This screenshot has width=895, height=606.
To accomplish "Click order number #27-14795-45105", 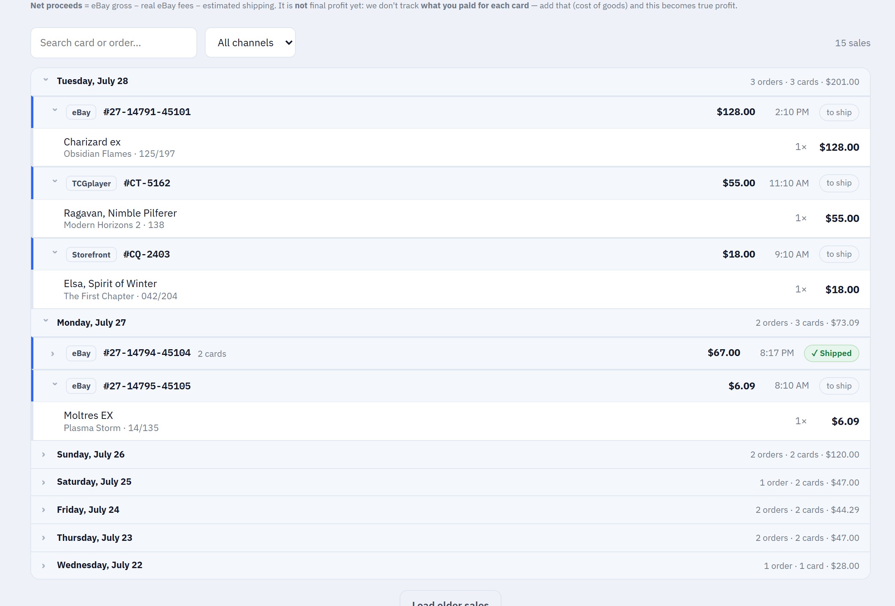I will [x=147, y=386].
